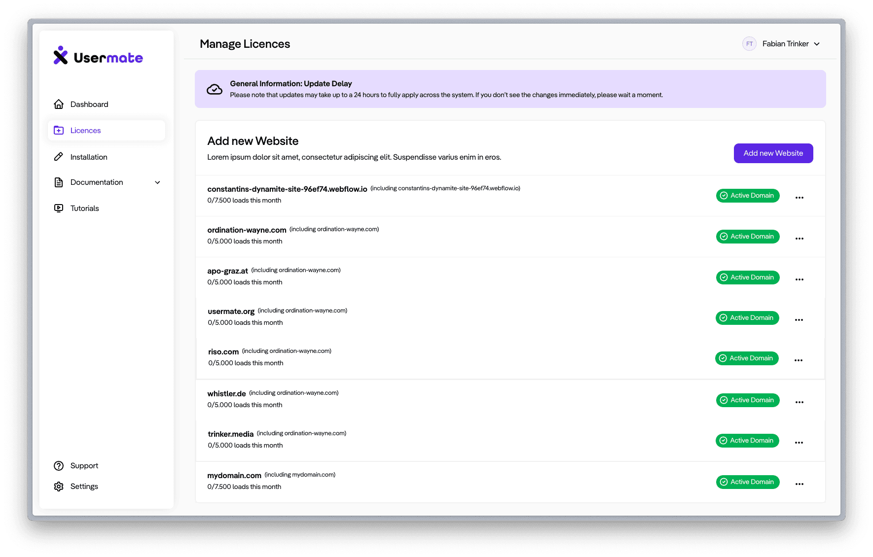Viewport: 873px width, 557px height.
Task: Click the Manage Licences page heading
Action: pyautogui.click(x=245, y=44)
